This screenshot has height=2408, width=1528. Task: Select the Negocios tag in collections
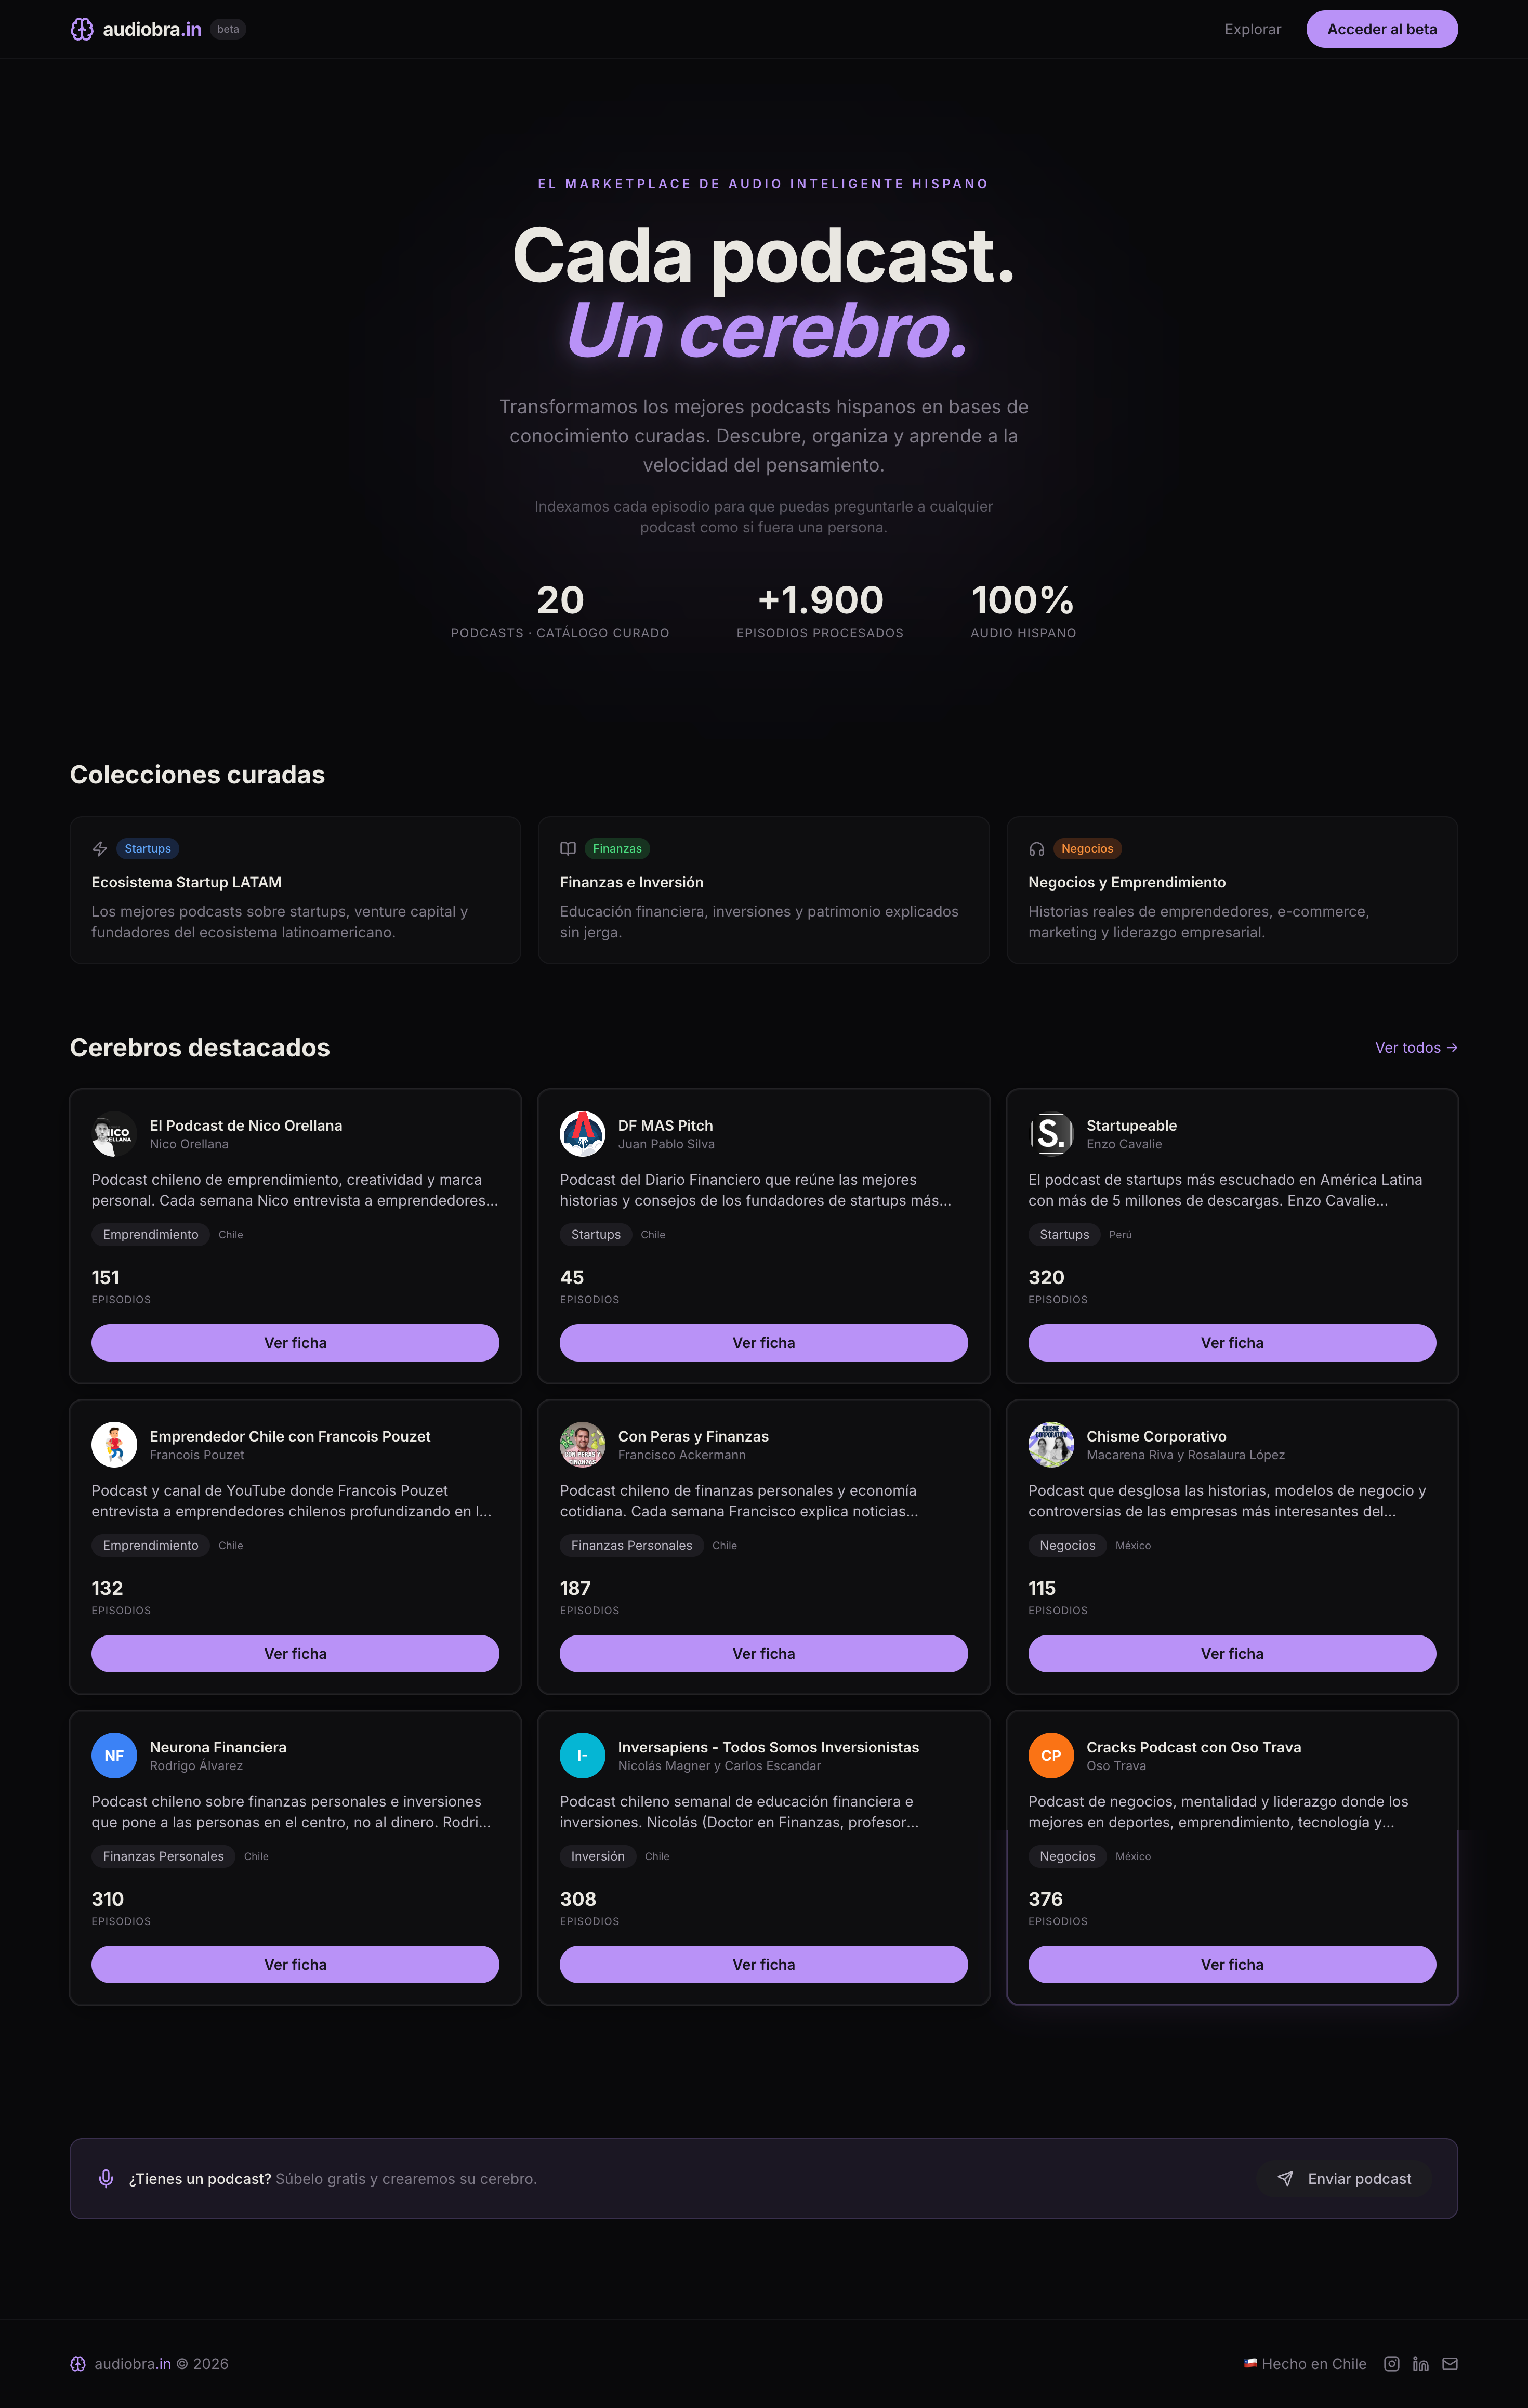tap(1087, 848)
